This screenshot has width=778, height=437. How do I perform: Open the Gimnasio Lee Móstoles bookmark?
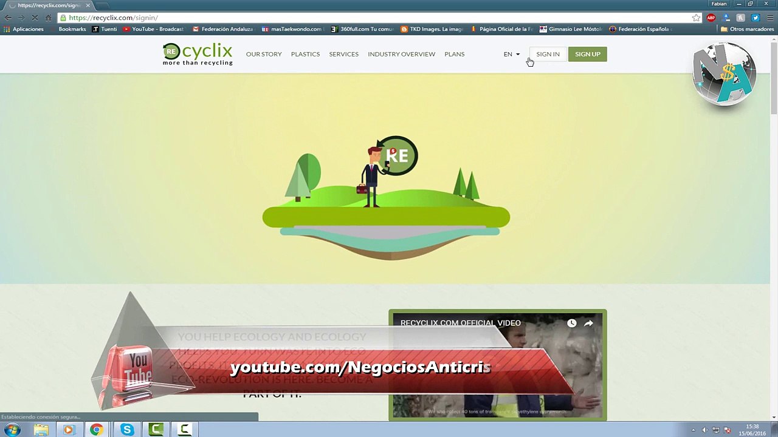pos(571,29)
